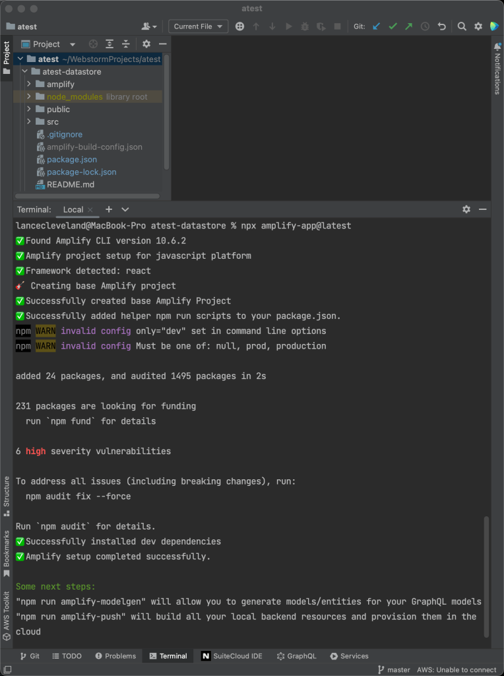Click the Project panel vertical scrollbar
Viewport: 504px width, 676px height.
click(x=166, y=112)
